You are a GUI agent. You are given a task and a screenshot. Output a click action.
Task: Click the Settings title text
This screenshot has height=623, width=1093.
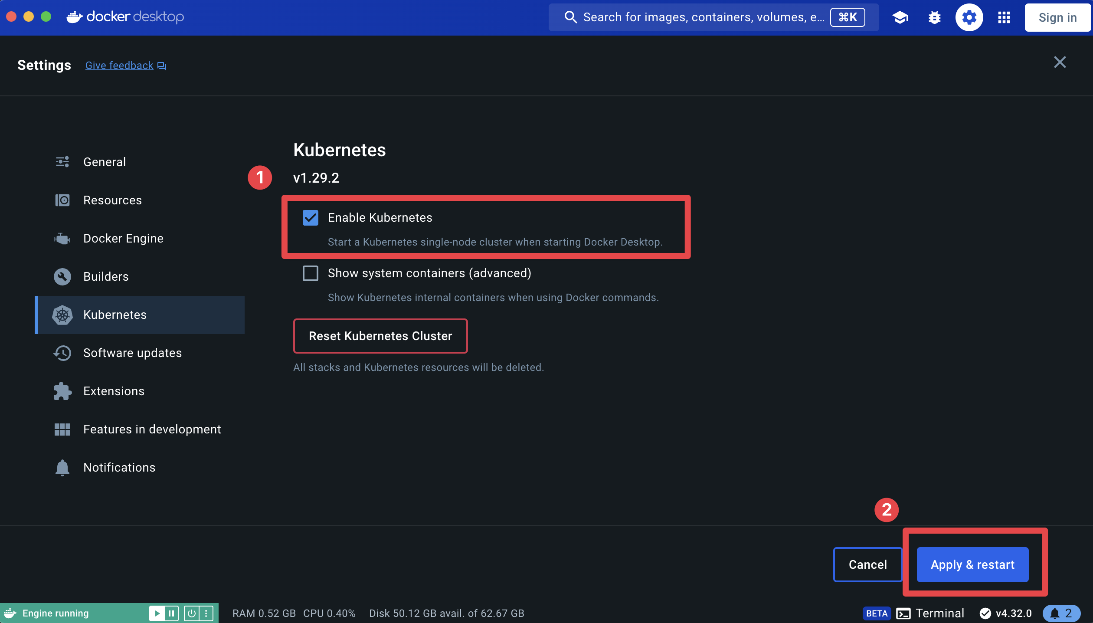click(44, 65)
